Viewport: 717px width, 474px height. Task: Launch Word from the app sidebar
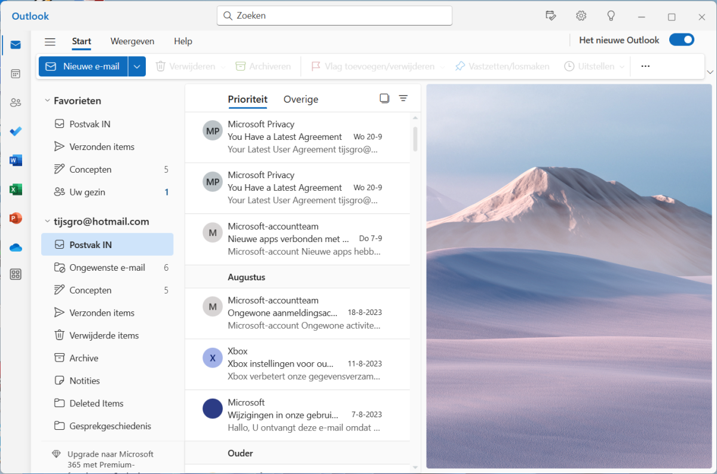coord(16,160)
